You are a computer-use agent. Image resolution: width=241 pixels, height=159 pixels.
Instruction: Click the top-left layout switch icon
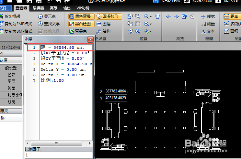130,16
